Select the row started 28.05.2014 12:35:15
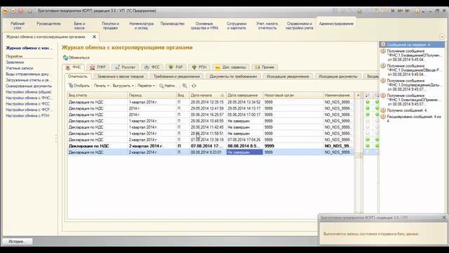The image size is (449, 253). [x=210, y=102]
